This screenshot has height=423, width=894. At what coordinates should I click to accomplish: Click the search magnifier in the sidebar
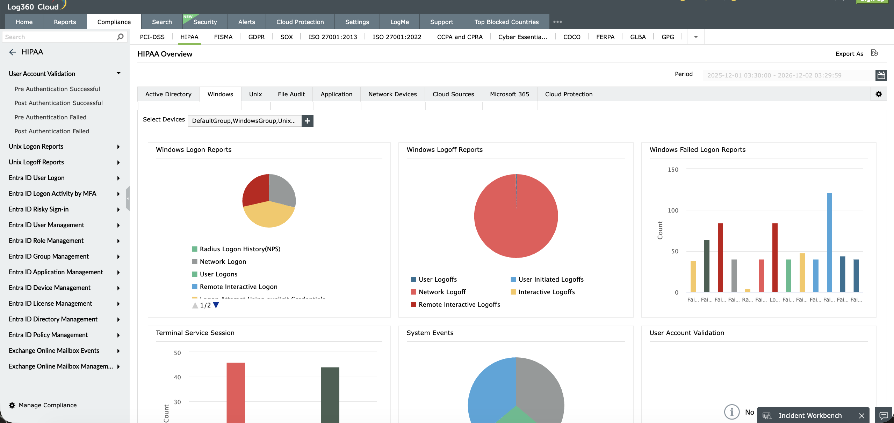click(120, 36)
